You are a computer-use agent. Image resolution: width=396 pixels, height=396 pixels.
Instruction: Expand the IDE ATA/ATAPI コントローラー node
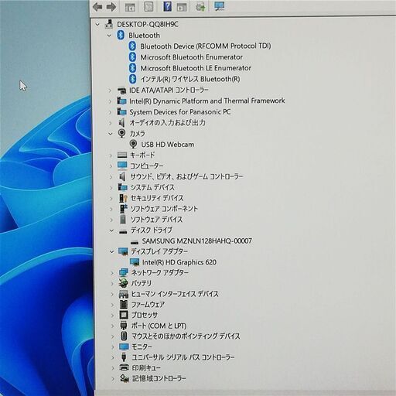pos(110,90)
